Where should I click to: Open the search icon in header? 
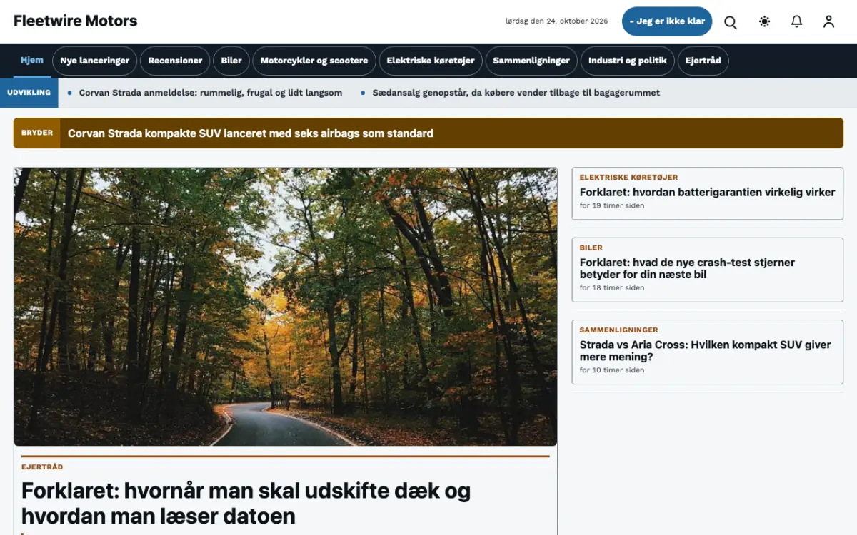point(731,21)
